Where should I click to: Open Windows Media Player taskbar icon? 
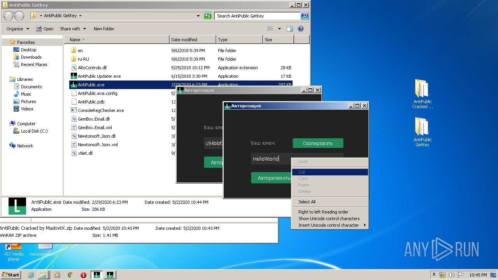pyautogui.click(x=57, y=275)
